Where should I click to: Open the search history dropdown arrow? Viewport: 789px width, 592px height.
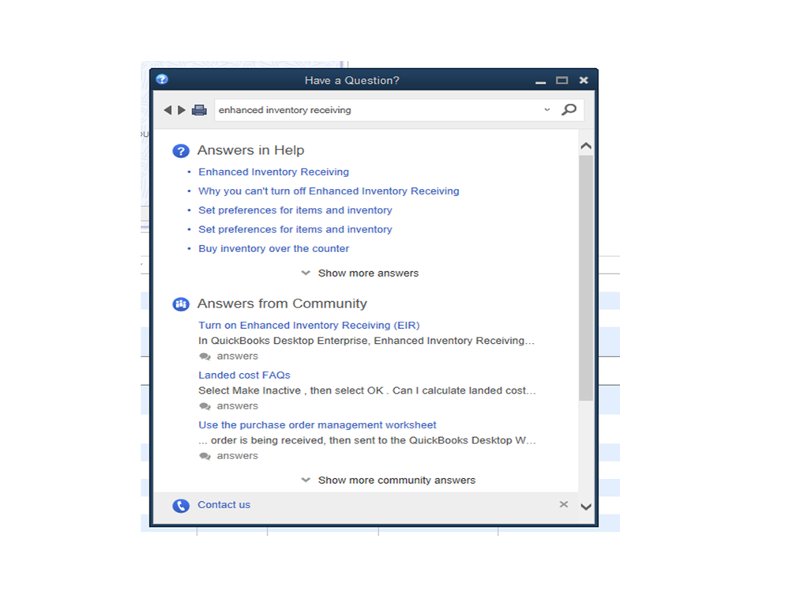pyautogui.click(x=547, y=110)
